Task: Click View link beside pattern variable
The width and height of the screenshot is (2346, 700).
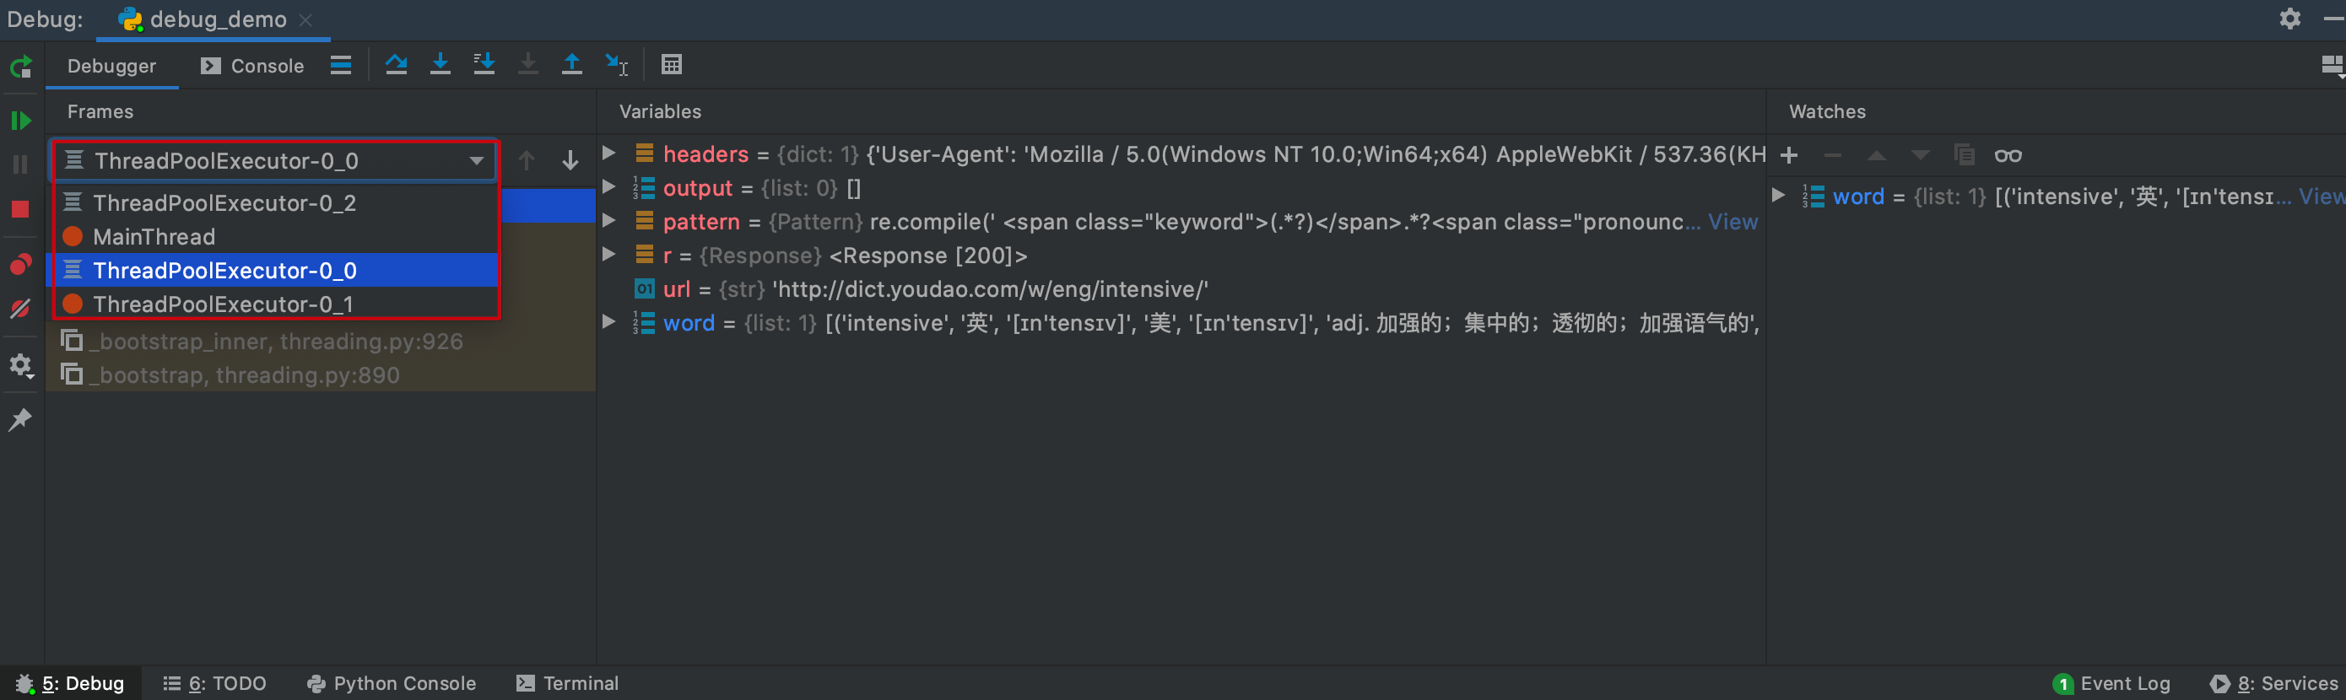Action: coord(1732,222)
